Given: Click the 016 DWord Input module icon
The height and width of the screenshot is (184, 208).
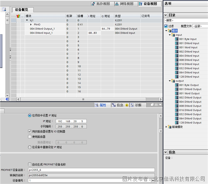Looking at the screenshot, I should click(x=177, y=64).
